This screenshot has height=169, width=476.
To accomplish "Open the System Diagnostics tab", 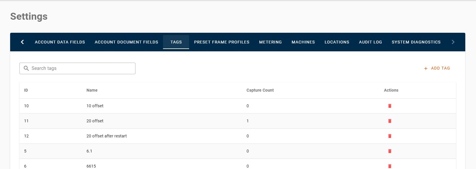I will 416,42.
